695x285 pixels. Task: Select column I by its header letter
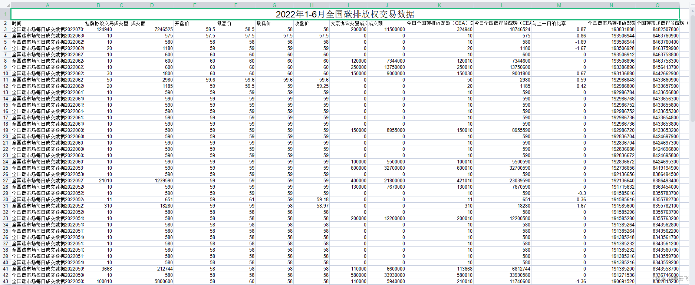(x=348, y=5)
